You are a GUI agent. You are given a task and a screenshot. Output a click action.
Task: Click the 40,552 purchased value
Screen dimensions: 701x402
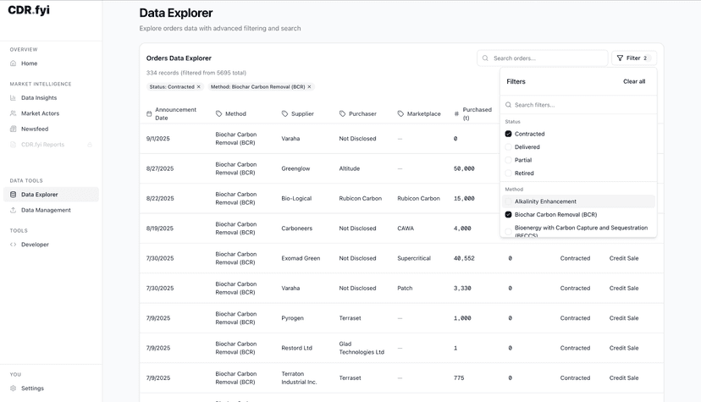point(464,259)
